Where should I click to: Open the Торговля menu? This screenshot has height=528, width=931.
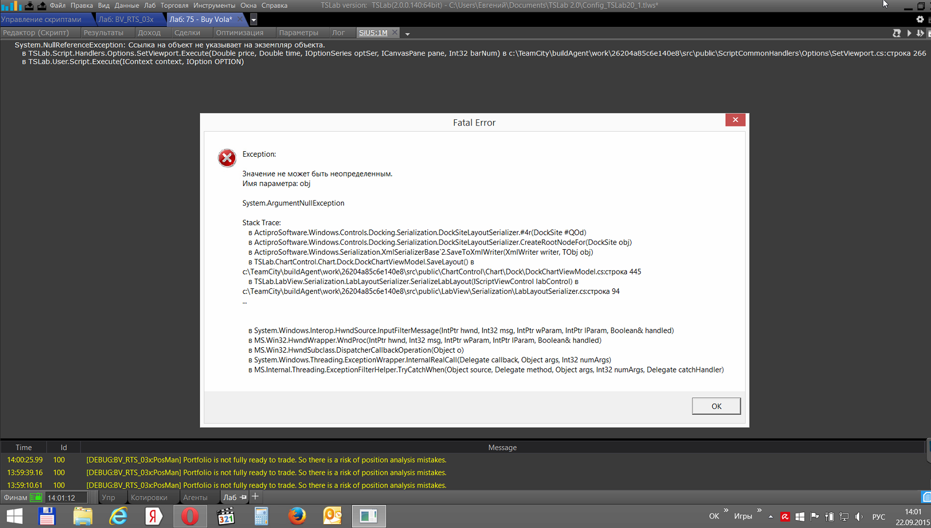tap(175, 6)
